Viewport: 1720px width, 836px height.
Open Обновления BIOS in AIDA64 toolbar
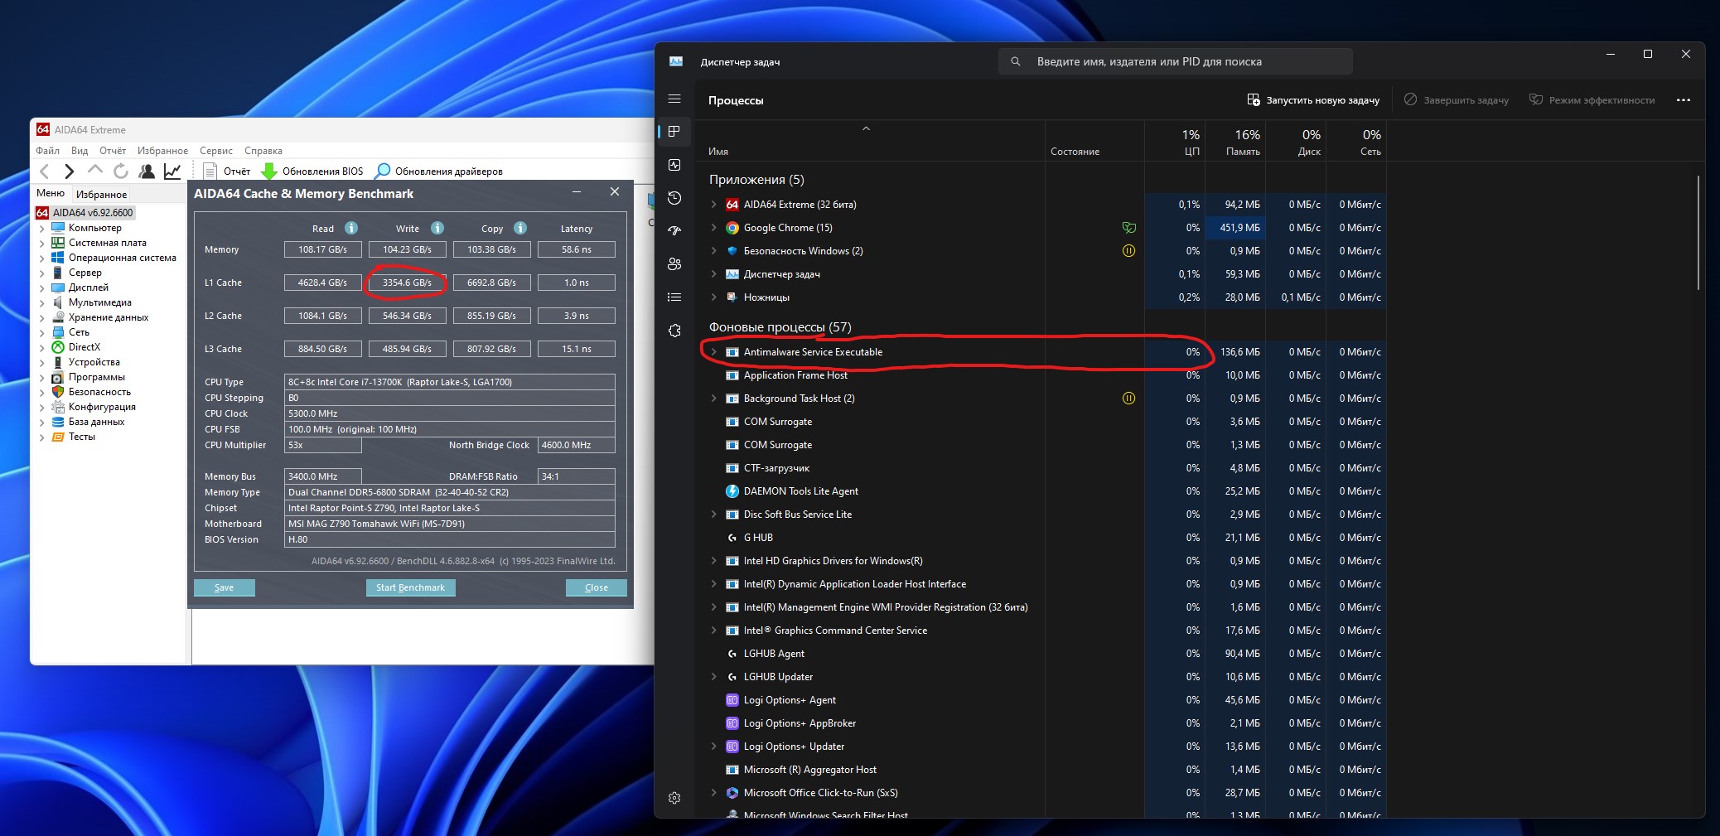(x=312, y=172)
